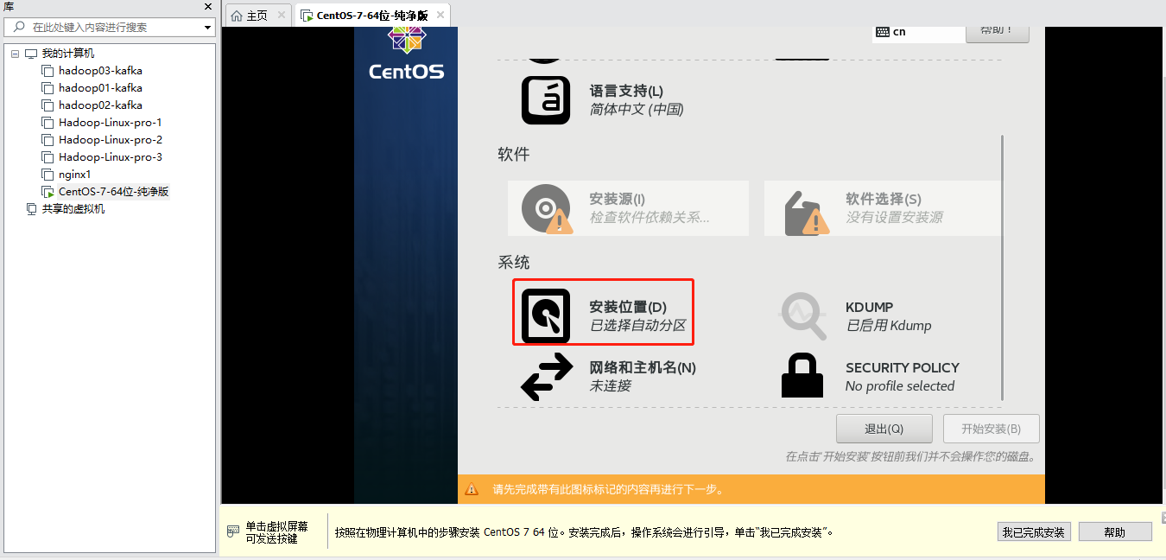1166x560 pixels.
Task: Click the 开始安装(B) button
Action: (x=991, y=429)
